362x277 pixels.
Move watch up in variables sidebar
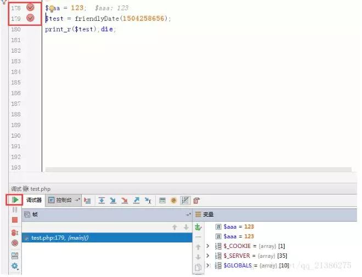(198, 247)
